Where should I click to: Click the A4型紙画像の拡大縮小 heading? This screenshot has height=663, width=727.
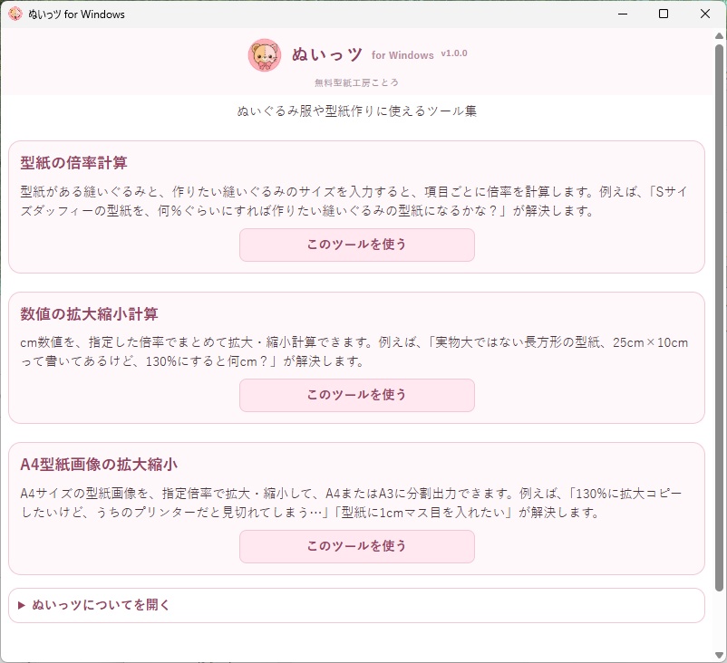pos(99,465)
